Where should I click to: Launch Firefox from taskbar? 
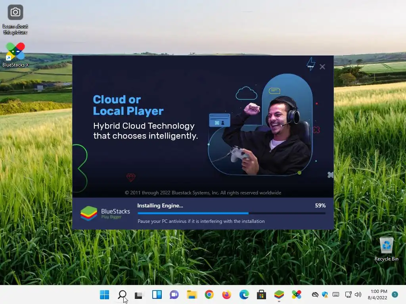[x=226, y=294]
